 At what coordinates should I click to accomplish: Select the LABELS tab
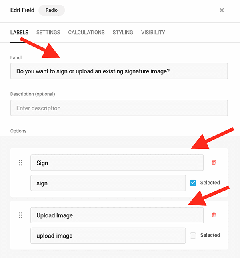(19, 33)
